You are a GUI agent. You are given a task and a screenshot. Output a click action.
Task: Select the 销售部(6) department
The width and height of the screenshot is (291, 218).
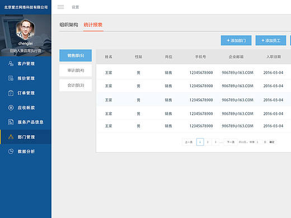coord(76,55)
